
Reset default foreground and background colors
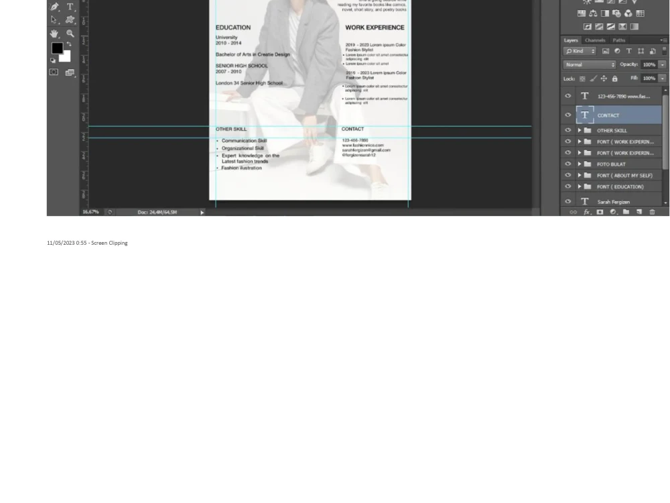pos(52,60)
